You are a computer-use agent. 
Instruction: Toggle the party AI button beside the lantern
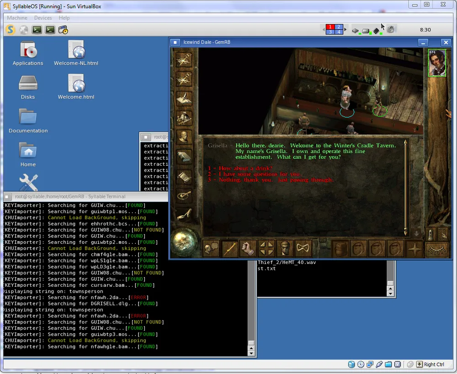(442, 234)
